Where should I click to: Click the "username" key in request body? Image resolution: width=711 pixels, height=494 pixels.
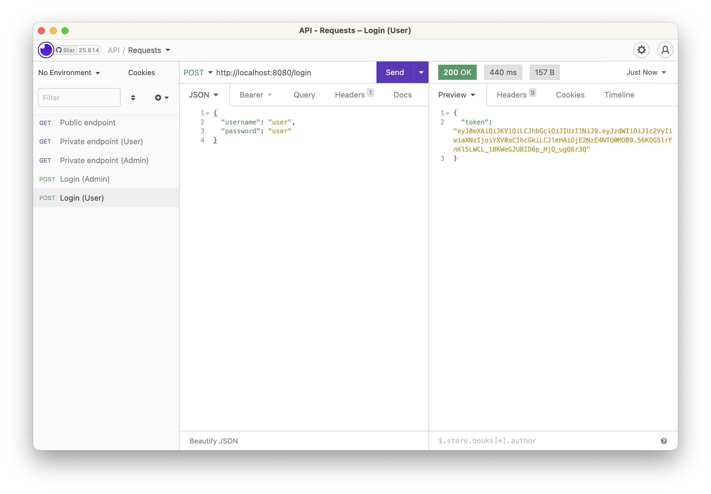click(240, 122)
